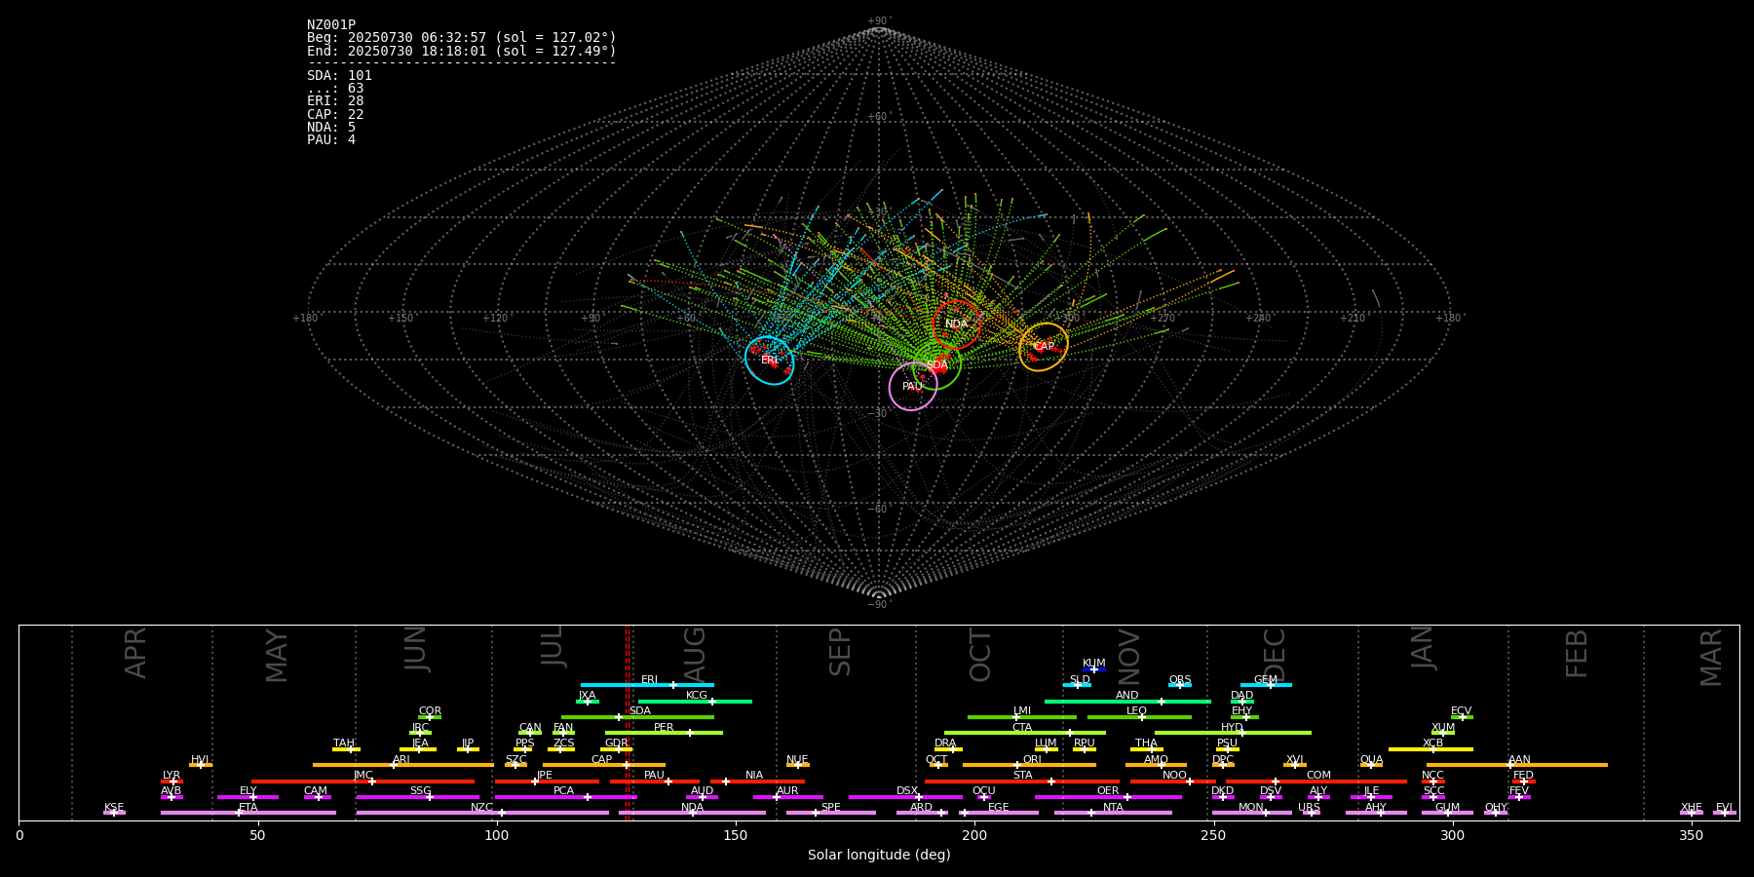1754x877 pixels.
Task: Click the orange ARI shower bar
Action: pos(402,765)
